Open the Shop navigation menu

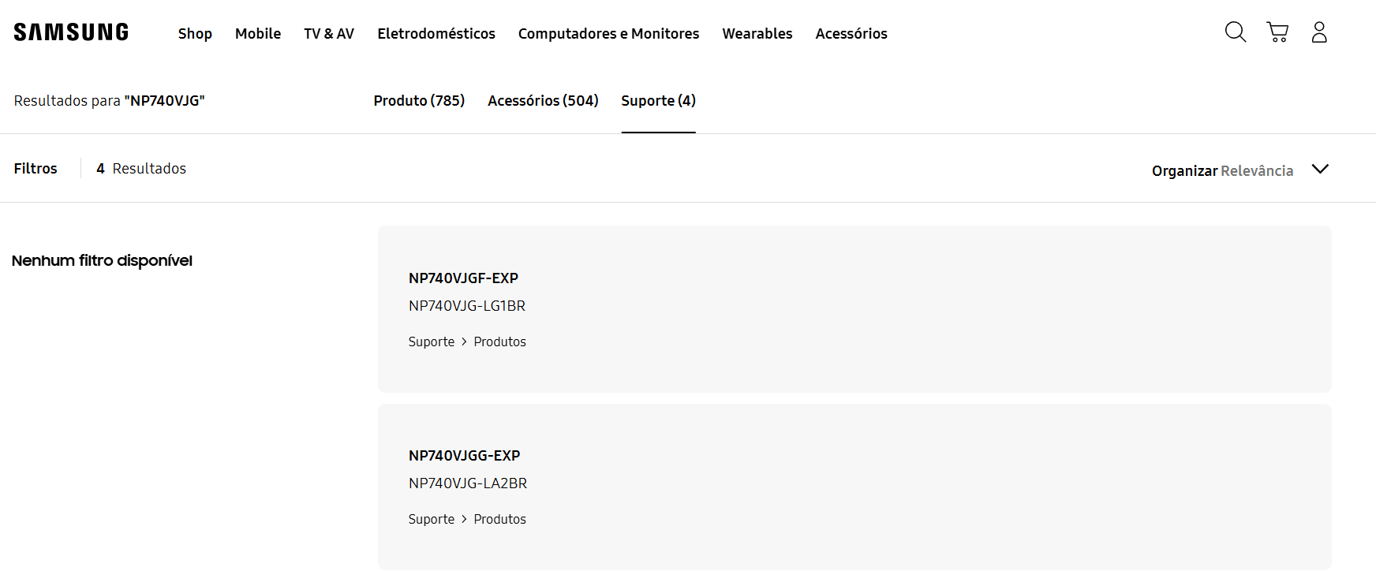(x=195, y=34)
